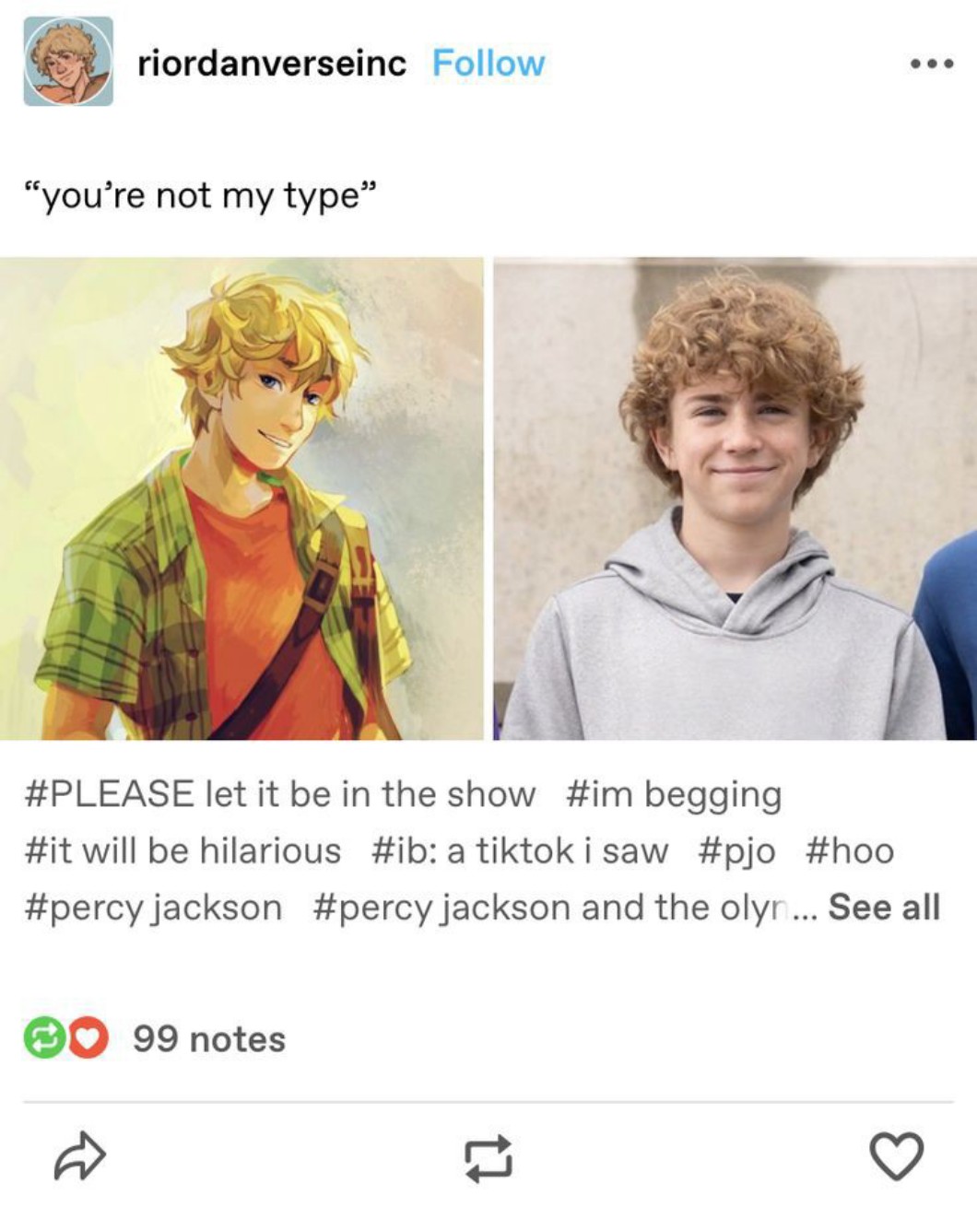Click #PLEASE let it be in the show tag
Image resolution: width=977 pixels, height=1219 pixels.
click(280, 793)
